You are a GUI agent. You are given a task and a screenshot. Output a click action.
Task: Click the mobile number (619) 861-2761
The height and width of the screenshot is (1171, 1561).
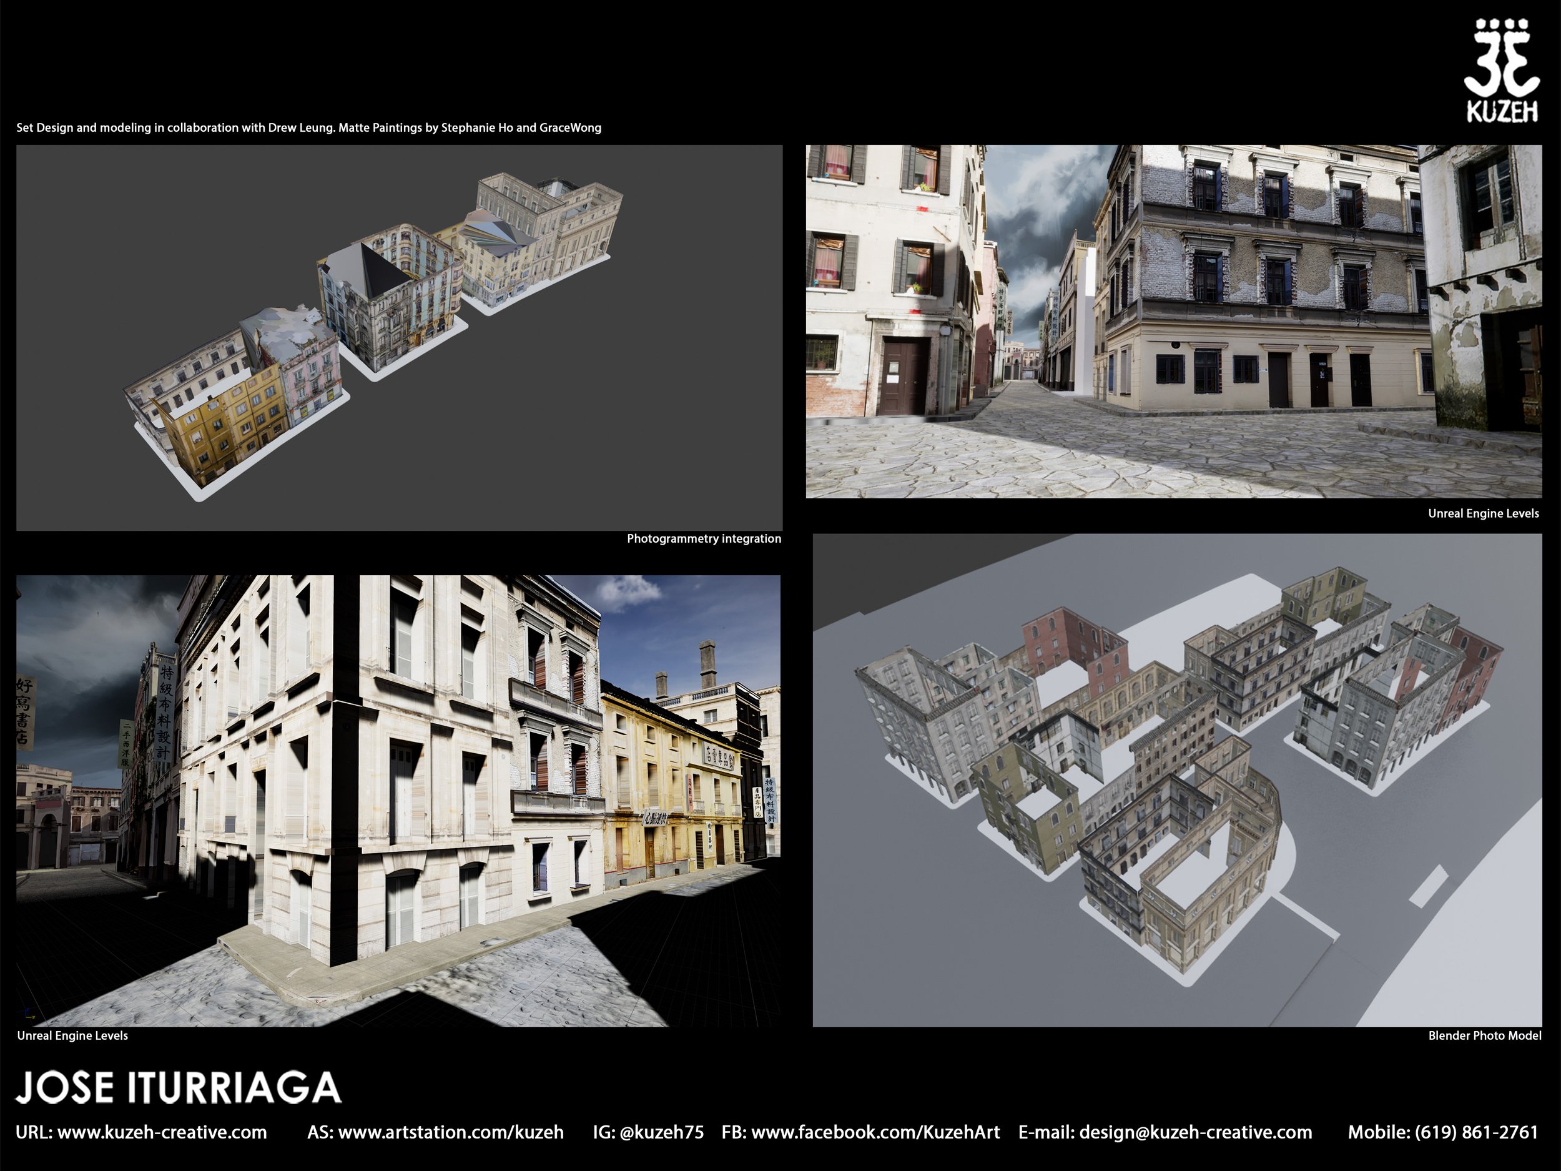coord(1475,1132)
